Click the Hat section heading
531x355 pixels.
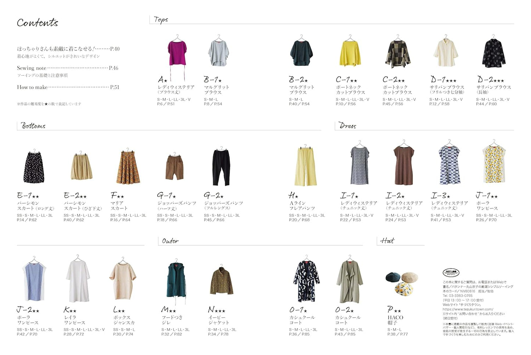(387, 241)
